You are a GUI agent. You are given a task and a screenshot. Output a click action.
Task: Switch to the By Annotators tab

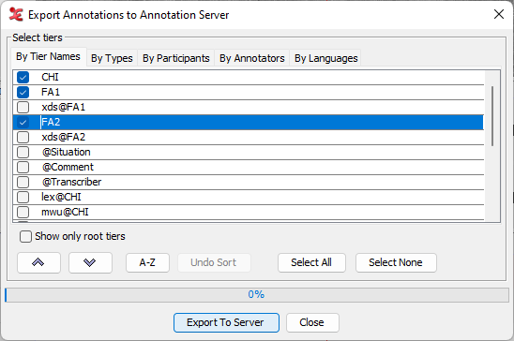coord(252,58)
